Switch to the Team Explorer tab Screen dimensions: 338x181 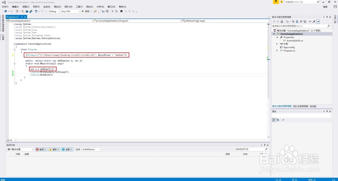[x=300, y=107]
